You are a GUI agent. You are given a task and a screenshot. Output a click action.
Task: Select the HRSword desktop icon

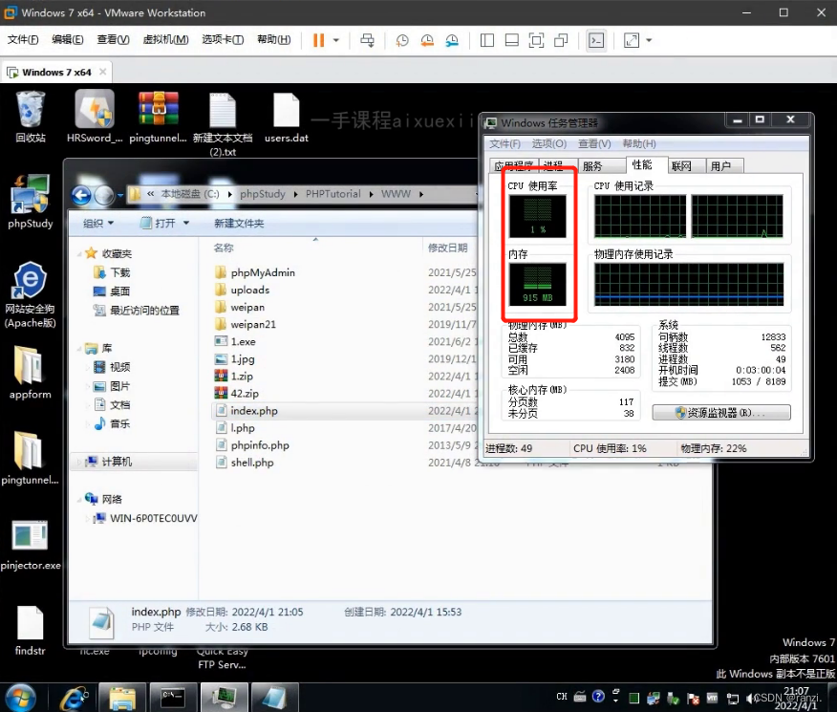point(95,117)
